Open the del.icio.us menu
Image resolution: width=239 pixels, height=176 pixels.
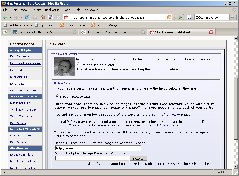pos(91,10)
